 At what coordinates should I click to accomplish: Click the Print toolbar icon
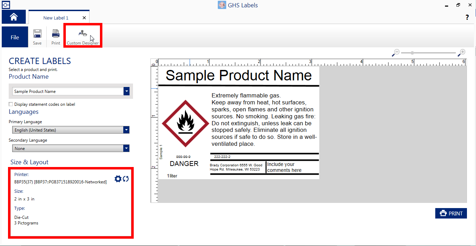(56, 34)
